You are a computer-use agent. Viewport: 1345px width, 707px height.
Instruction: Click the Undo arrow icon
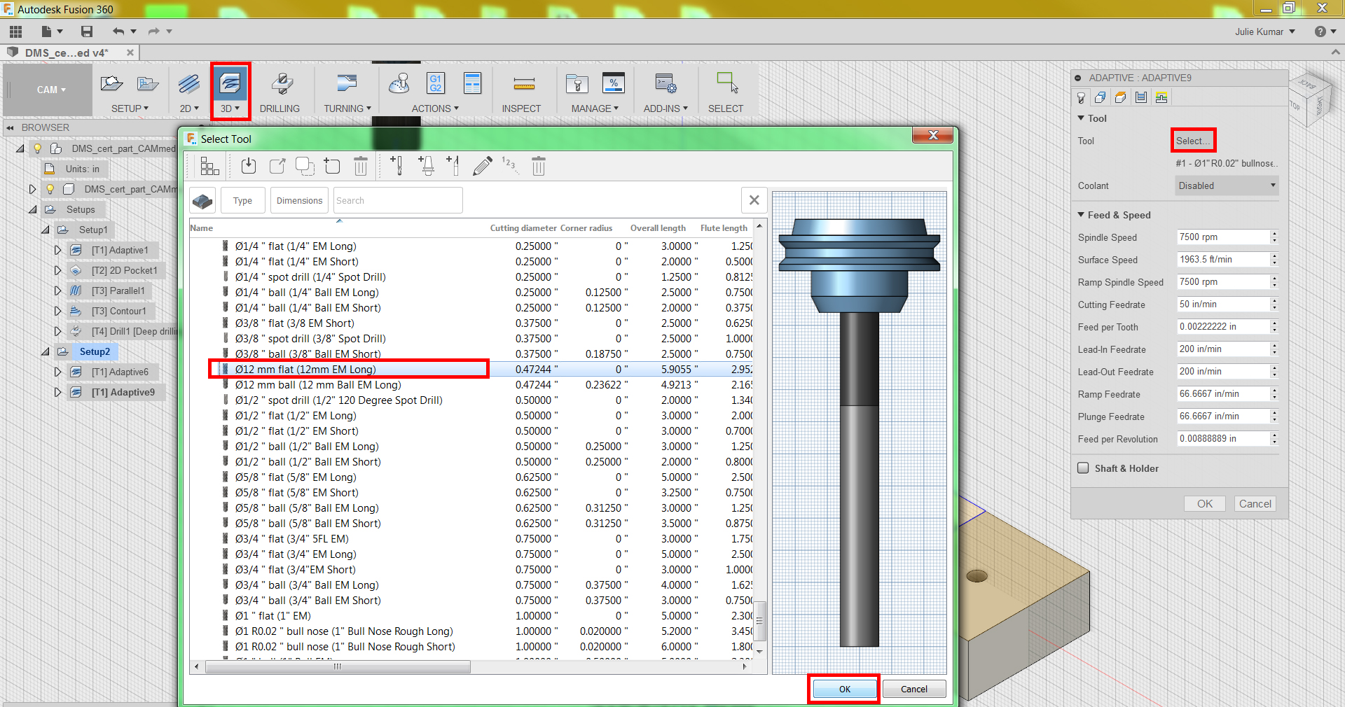[118, 31]
